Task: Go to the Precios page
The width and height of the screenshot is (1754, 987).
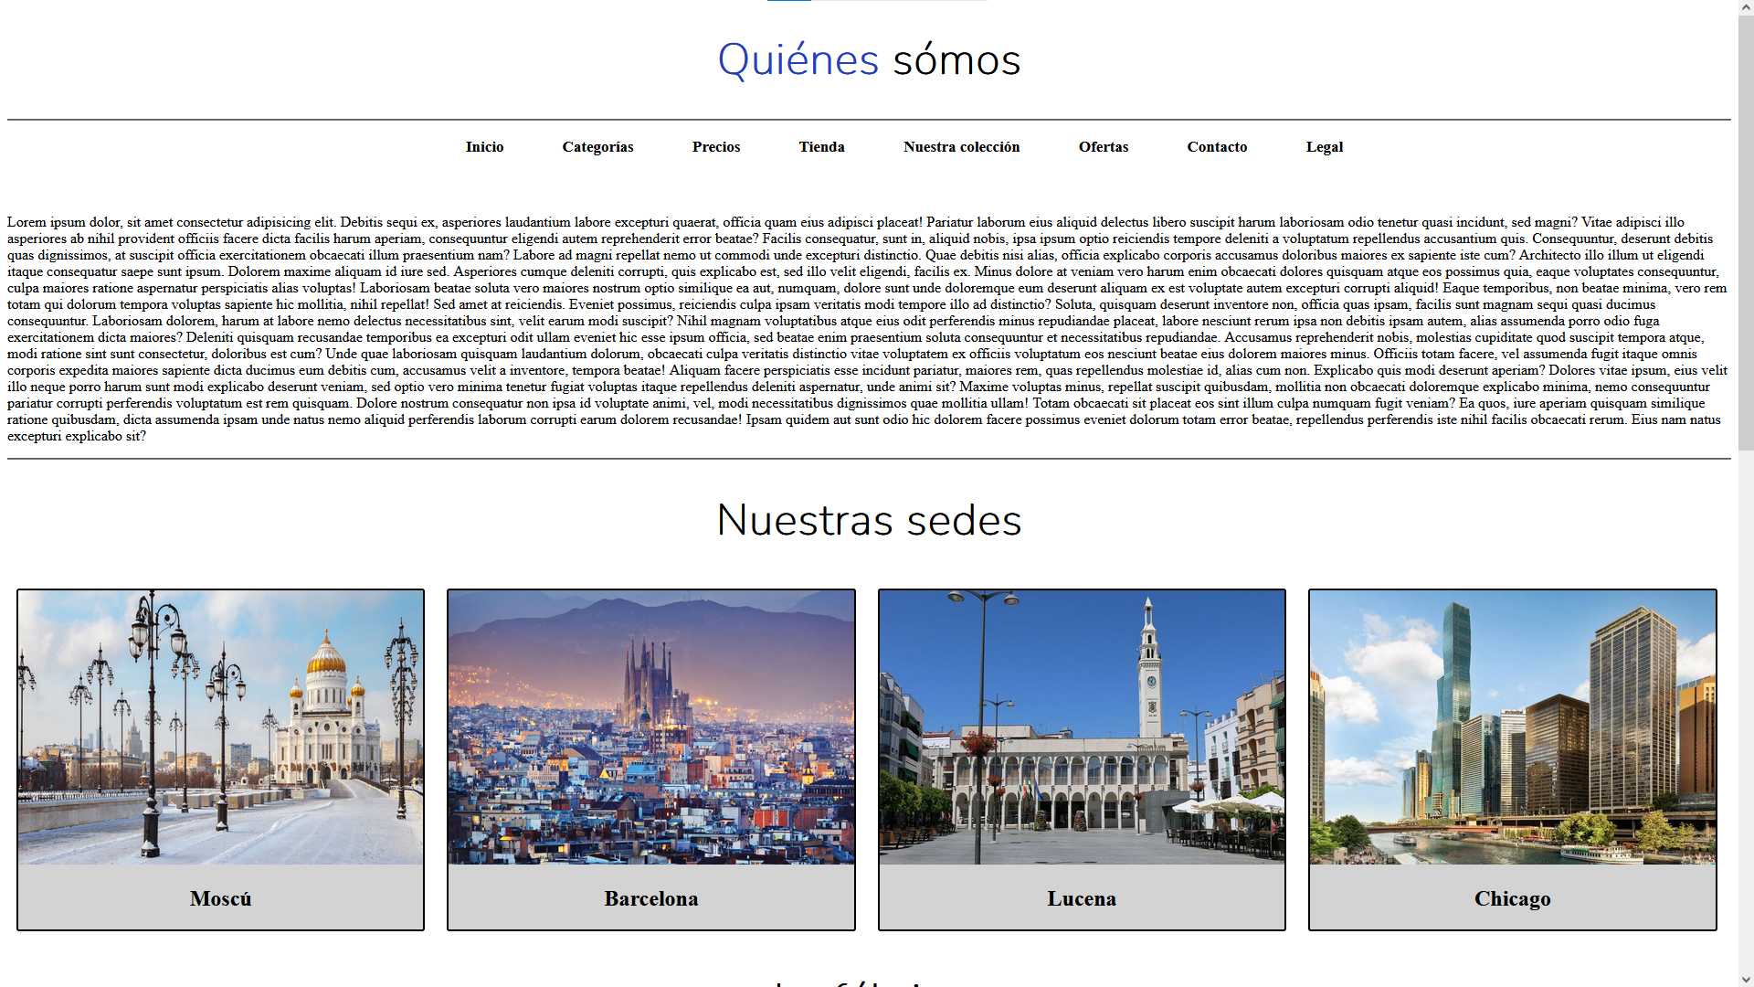Action: click(x=715, y=147)
